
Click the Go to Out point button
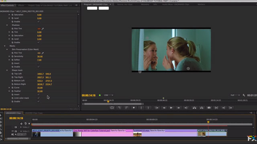coord(186,108)
